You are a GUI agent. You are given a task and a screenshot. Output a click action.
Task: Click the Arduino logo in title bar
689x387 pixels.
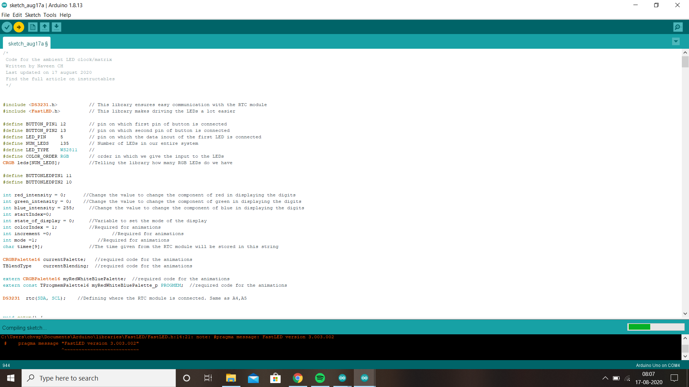(x=4, y=5)
